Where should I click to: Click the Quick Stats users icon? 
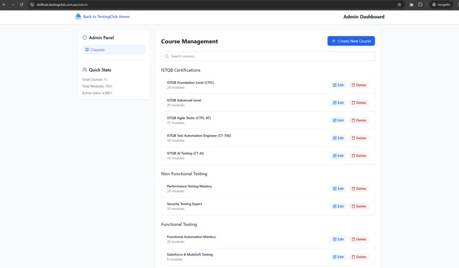click(85, 69)
